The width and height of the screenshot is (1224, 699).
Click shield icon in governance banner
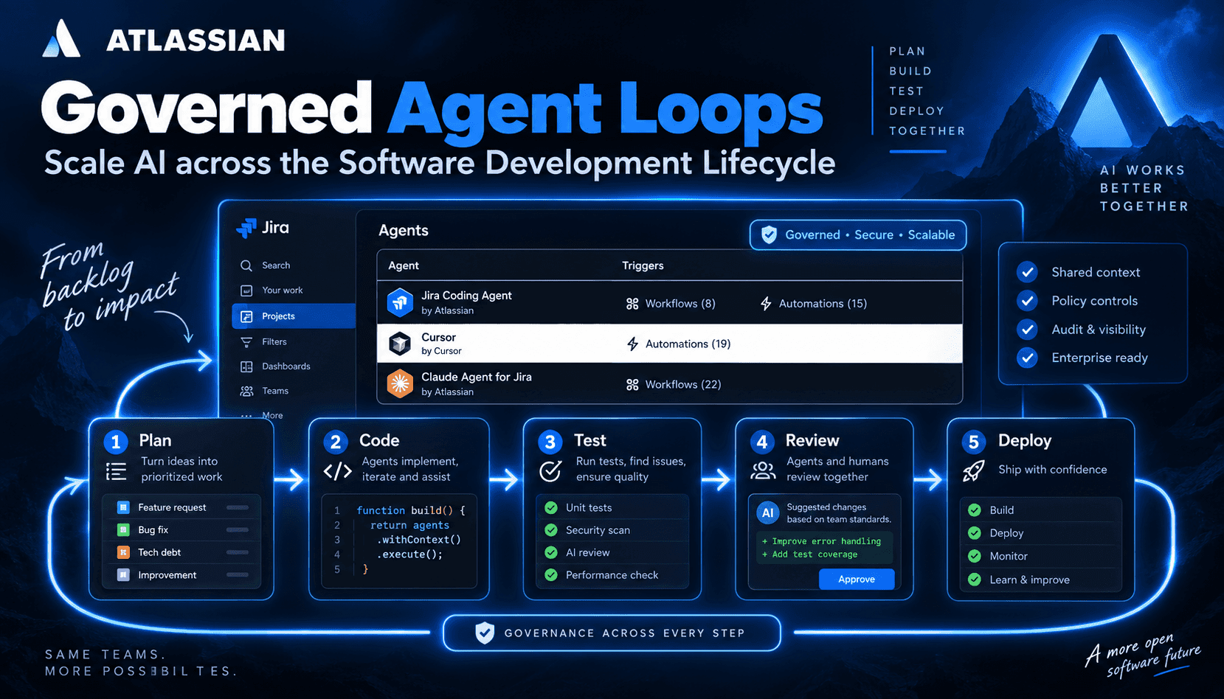click(x=485, y=633)
